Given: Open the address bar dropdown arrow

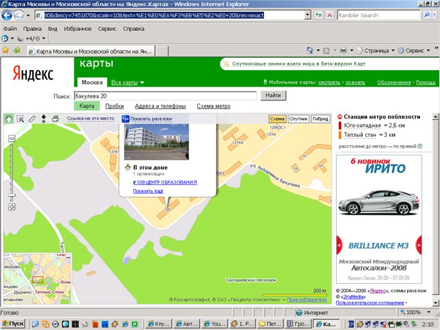Looking at the screenshot, I should (x=307, y=15).
